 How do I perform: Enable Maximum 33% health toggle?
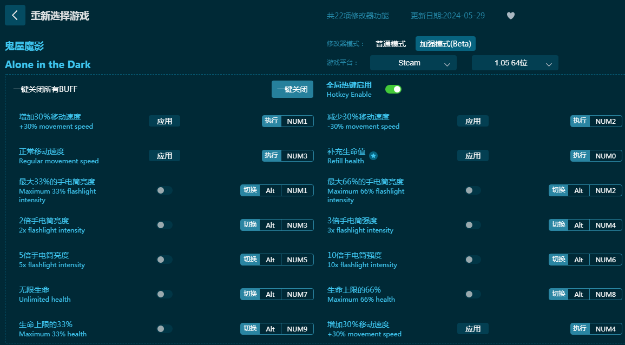tap(164, 329)
